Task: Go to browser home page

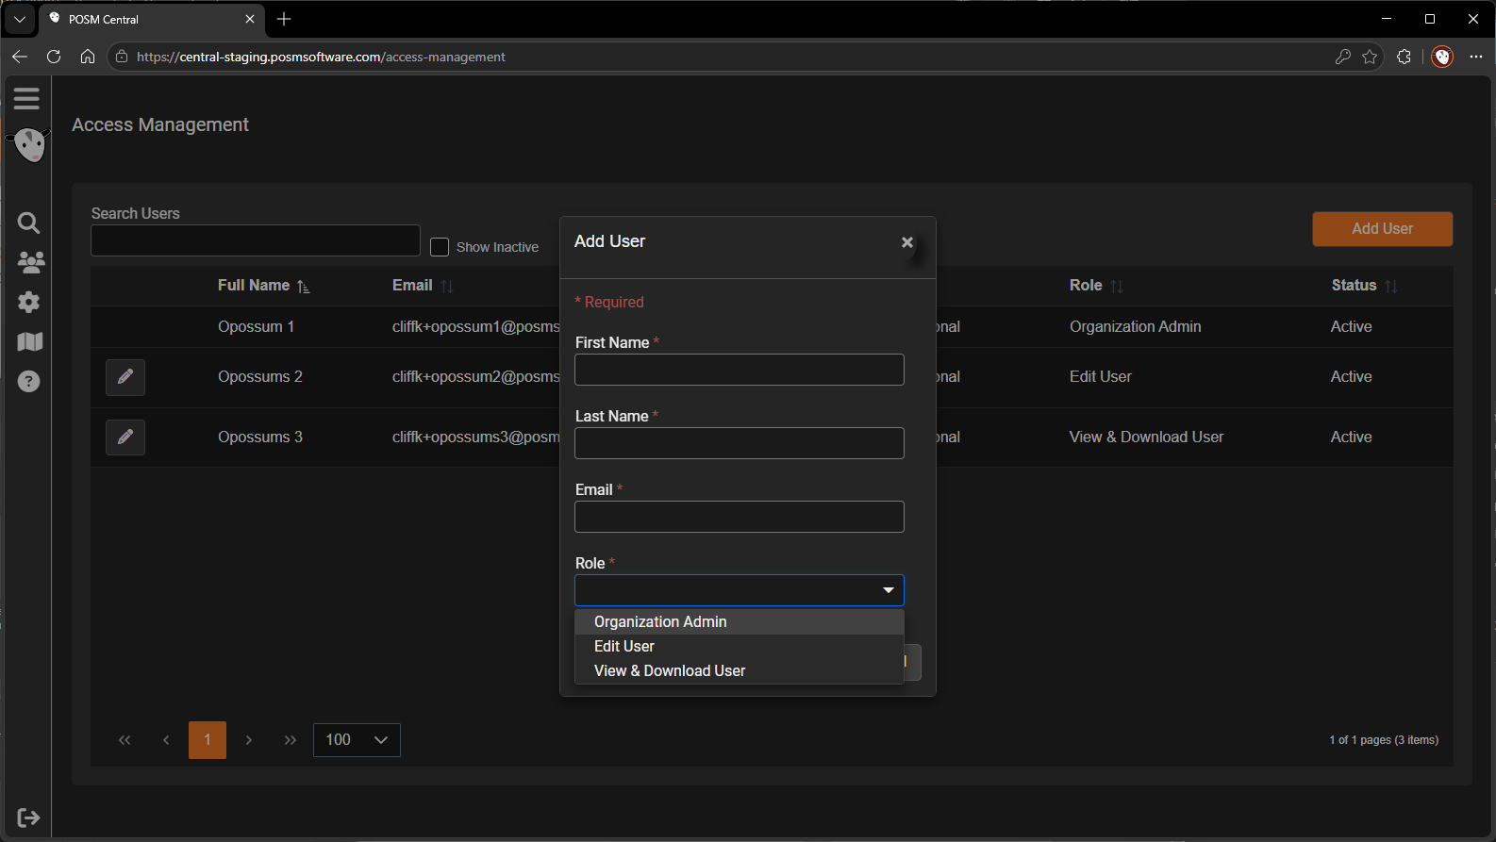Action: [x=88, y=57]
